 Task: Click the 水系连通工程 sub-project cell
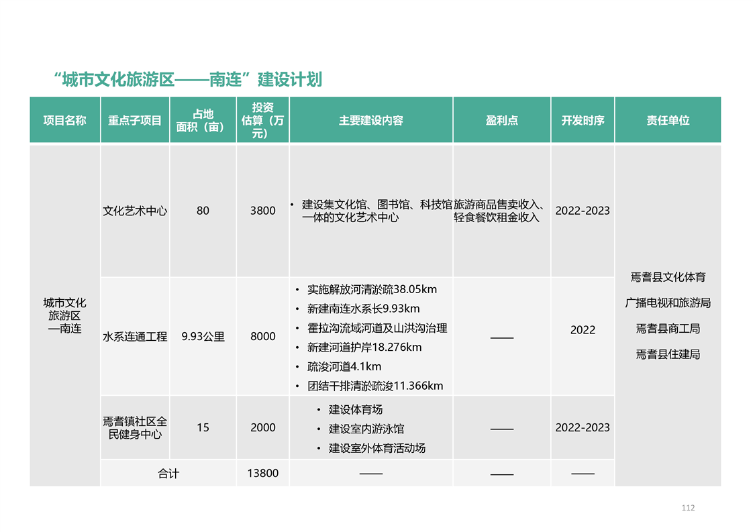[135, 337]
